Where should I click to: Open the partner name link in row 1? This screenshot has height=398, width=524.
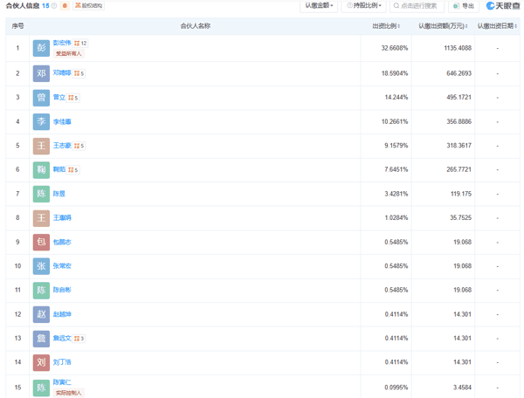[x=62, y=43]
